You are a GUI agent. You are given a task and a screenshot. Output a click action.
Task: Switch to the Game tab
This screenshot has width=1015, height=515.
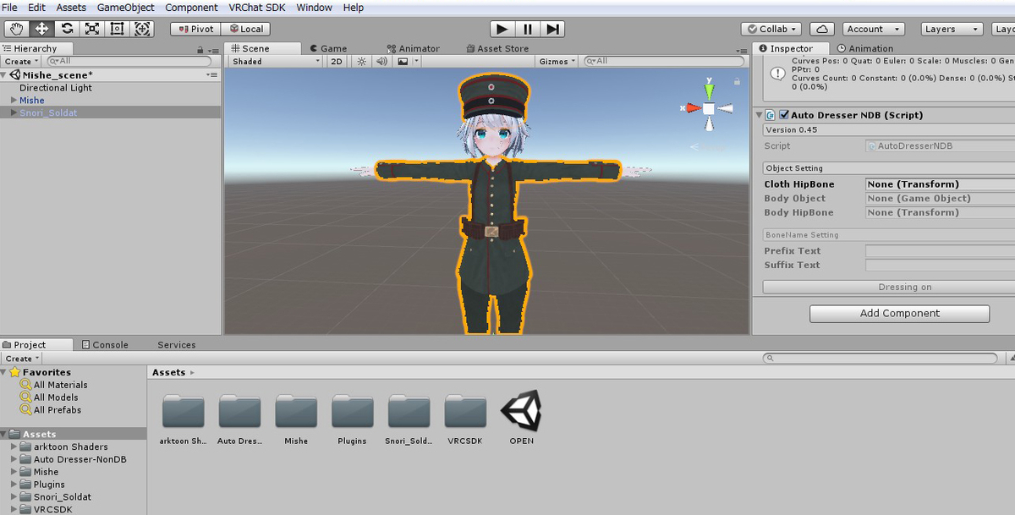coord(328,49)
